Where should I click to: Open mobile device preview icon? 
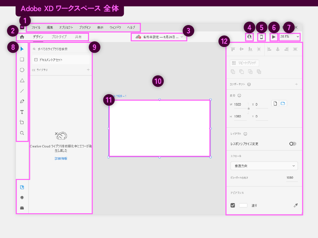(x=261, y=37)
